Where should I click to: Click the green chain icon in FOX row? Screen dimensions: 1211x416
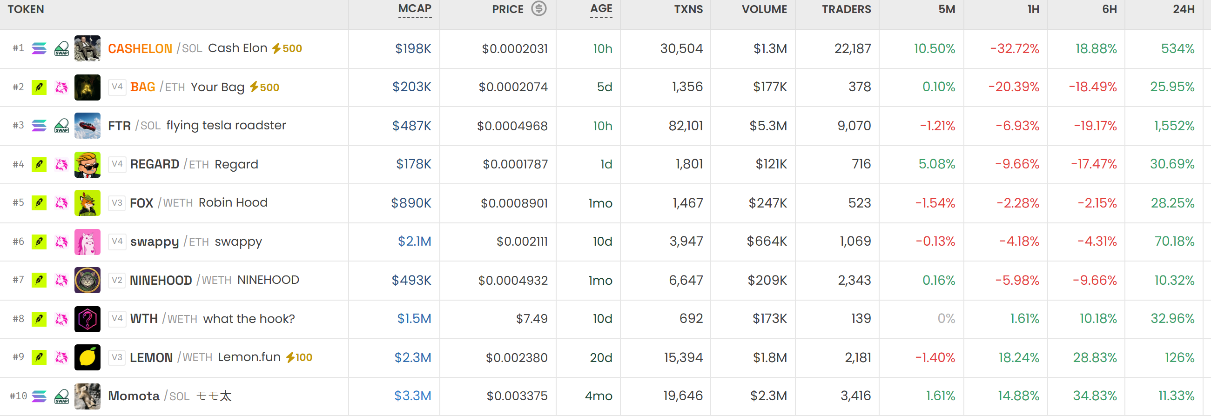coord(39,203)
